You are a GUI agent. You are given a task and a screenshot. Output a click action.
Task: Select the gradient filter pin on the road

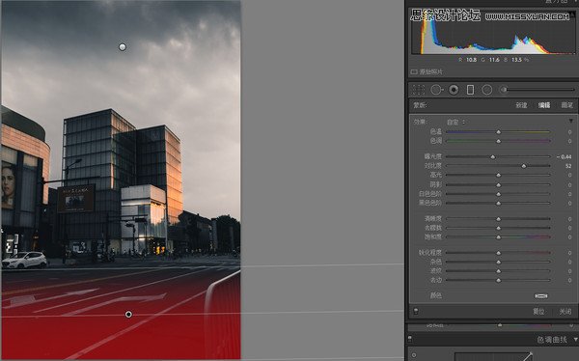pos(128,314)
